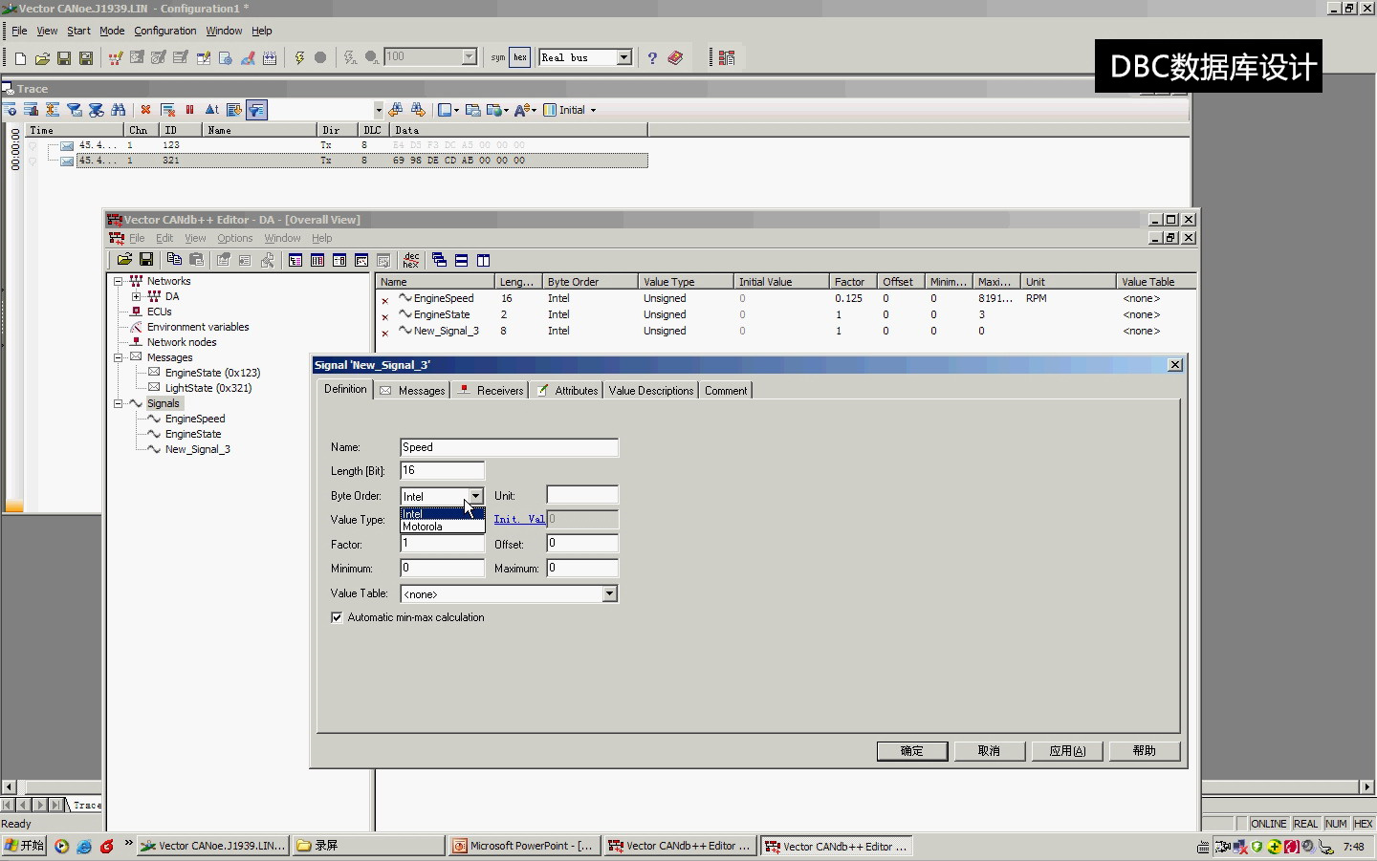1377x861 pixels.
Task: Click the paste icon in CANdb++ toolbar
Action: click(x=196, y=260)
